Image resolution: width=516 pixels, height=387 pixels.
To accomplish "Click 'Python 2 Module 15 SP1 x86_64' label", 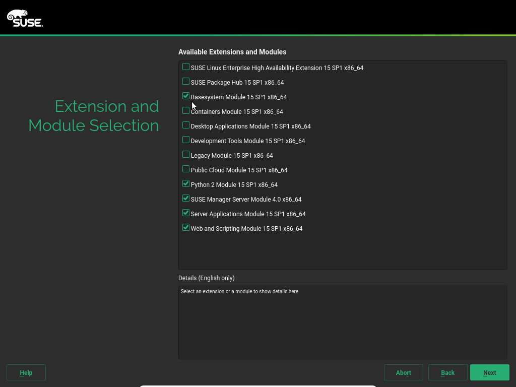I will pos(234,185).
